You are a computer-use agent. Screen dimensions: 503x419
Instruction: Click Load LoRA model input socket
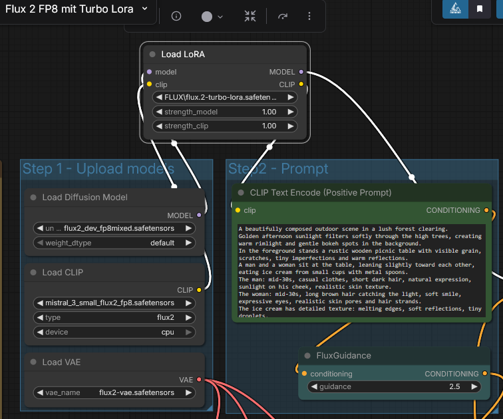(149, 72)
